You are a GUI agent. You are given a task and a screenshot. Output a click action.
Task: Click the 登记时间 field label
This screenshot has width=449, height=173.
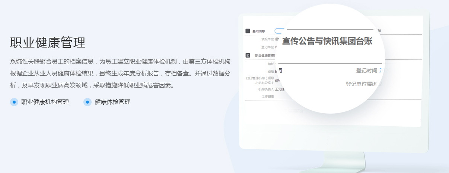(x=366, y=71)
